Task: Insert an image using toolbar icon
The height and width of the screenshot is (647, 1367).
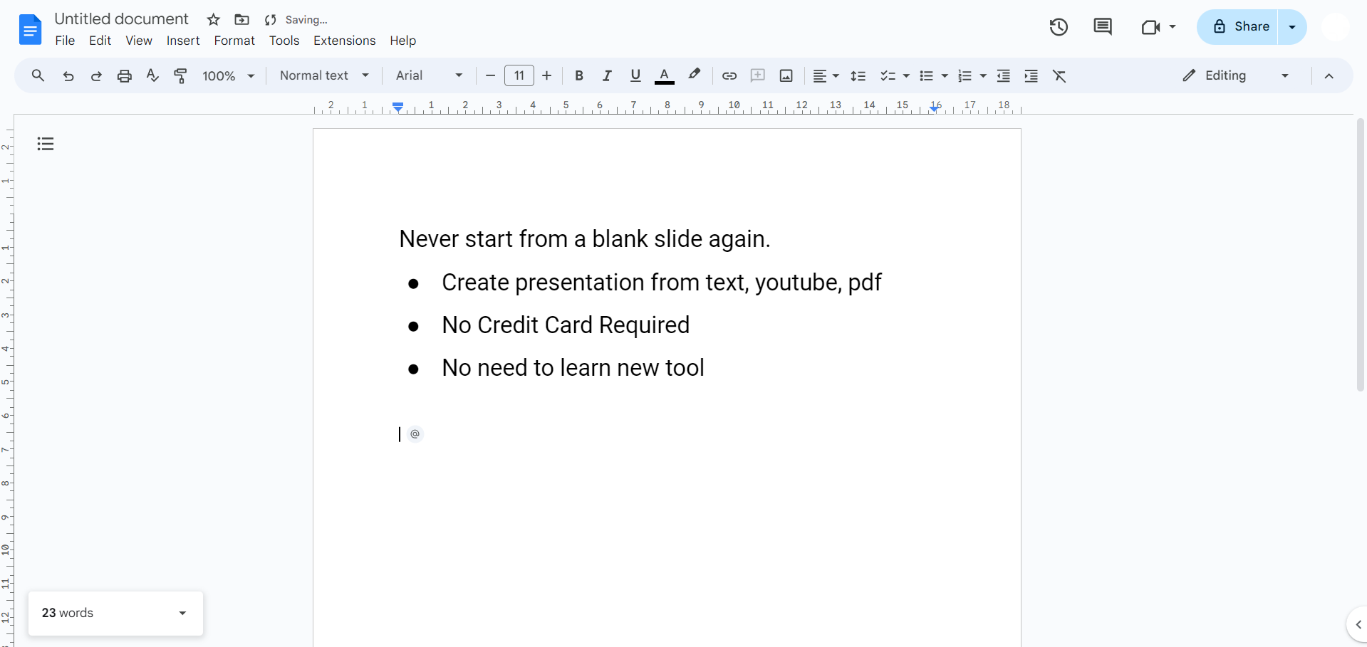Action: coord(786,75)
